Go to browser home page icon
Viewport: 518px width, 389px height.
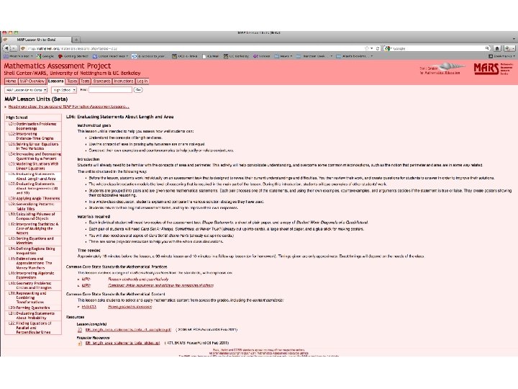497,48
